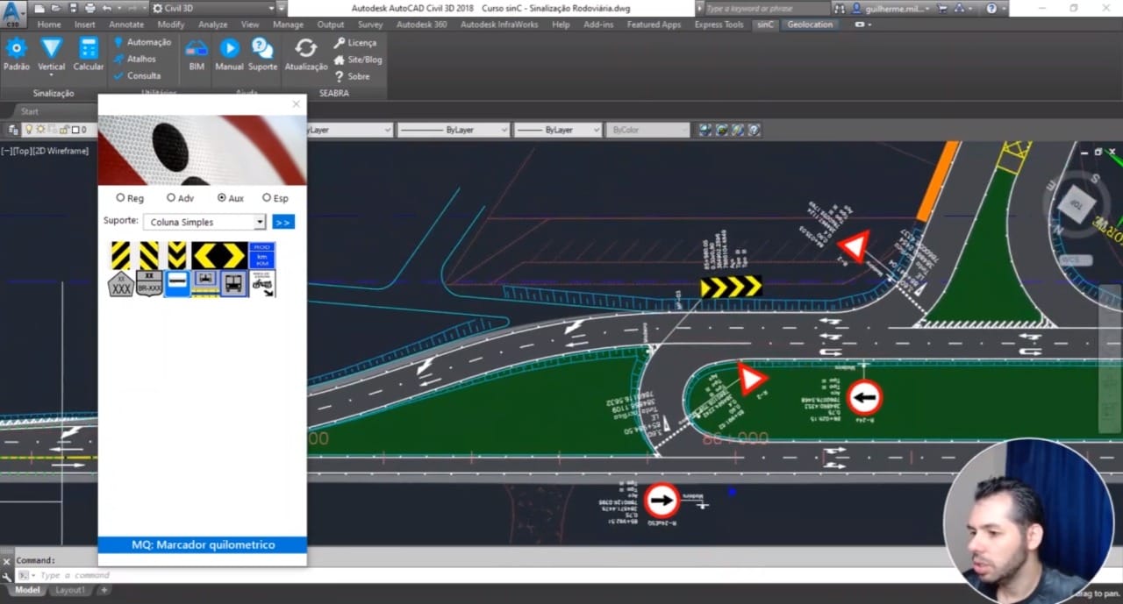Image resolution: width=1123 pixels, height=604 pixels.
Task: Choose the double chevron alignment marker sign
Action: (219, 255)
